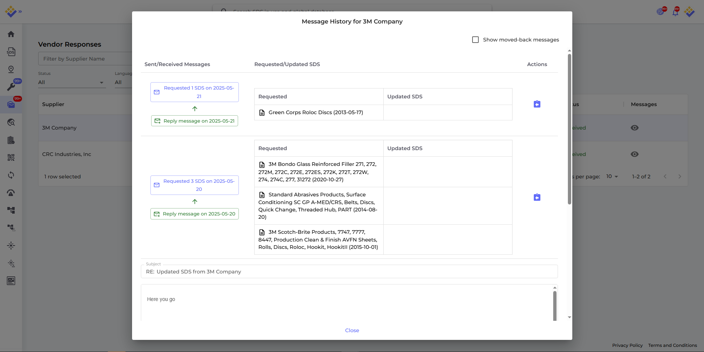Click the Requested/Updated SDS column header
Image resolution: width=704 pixels, height=352 pixels.
coord(287,64)
